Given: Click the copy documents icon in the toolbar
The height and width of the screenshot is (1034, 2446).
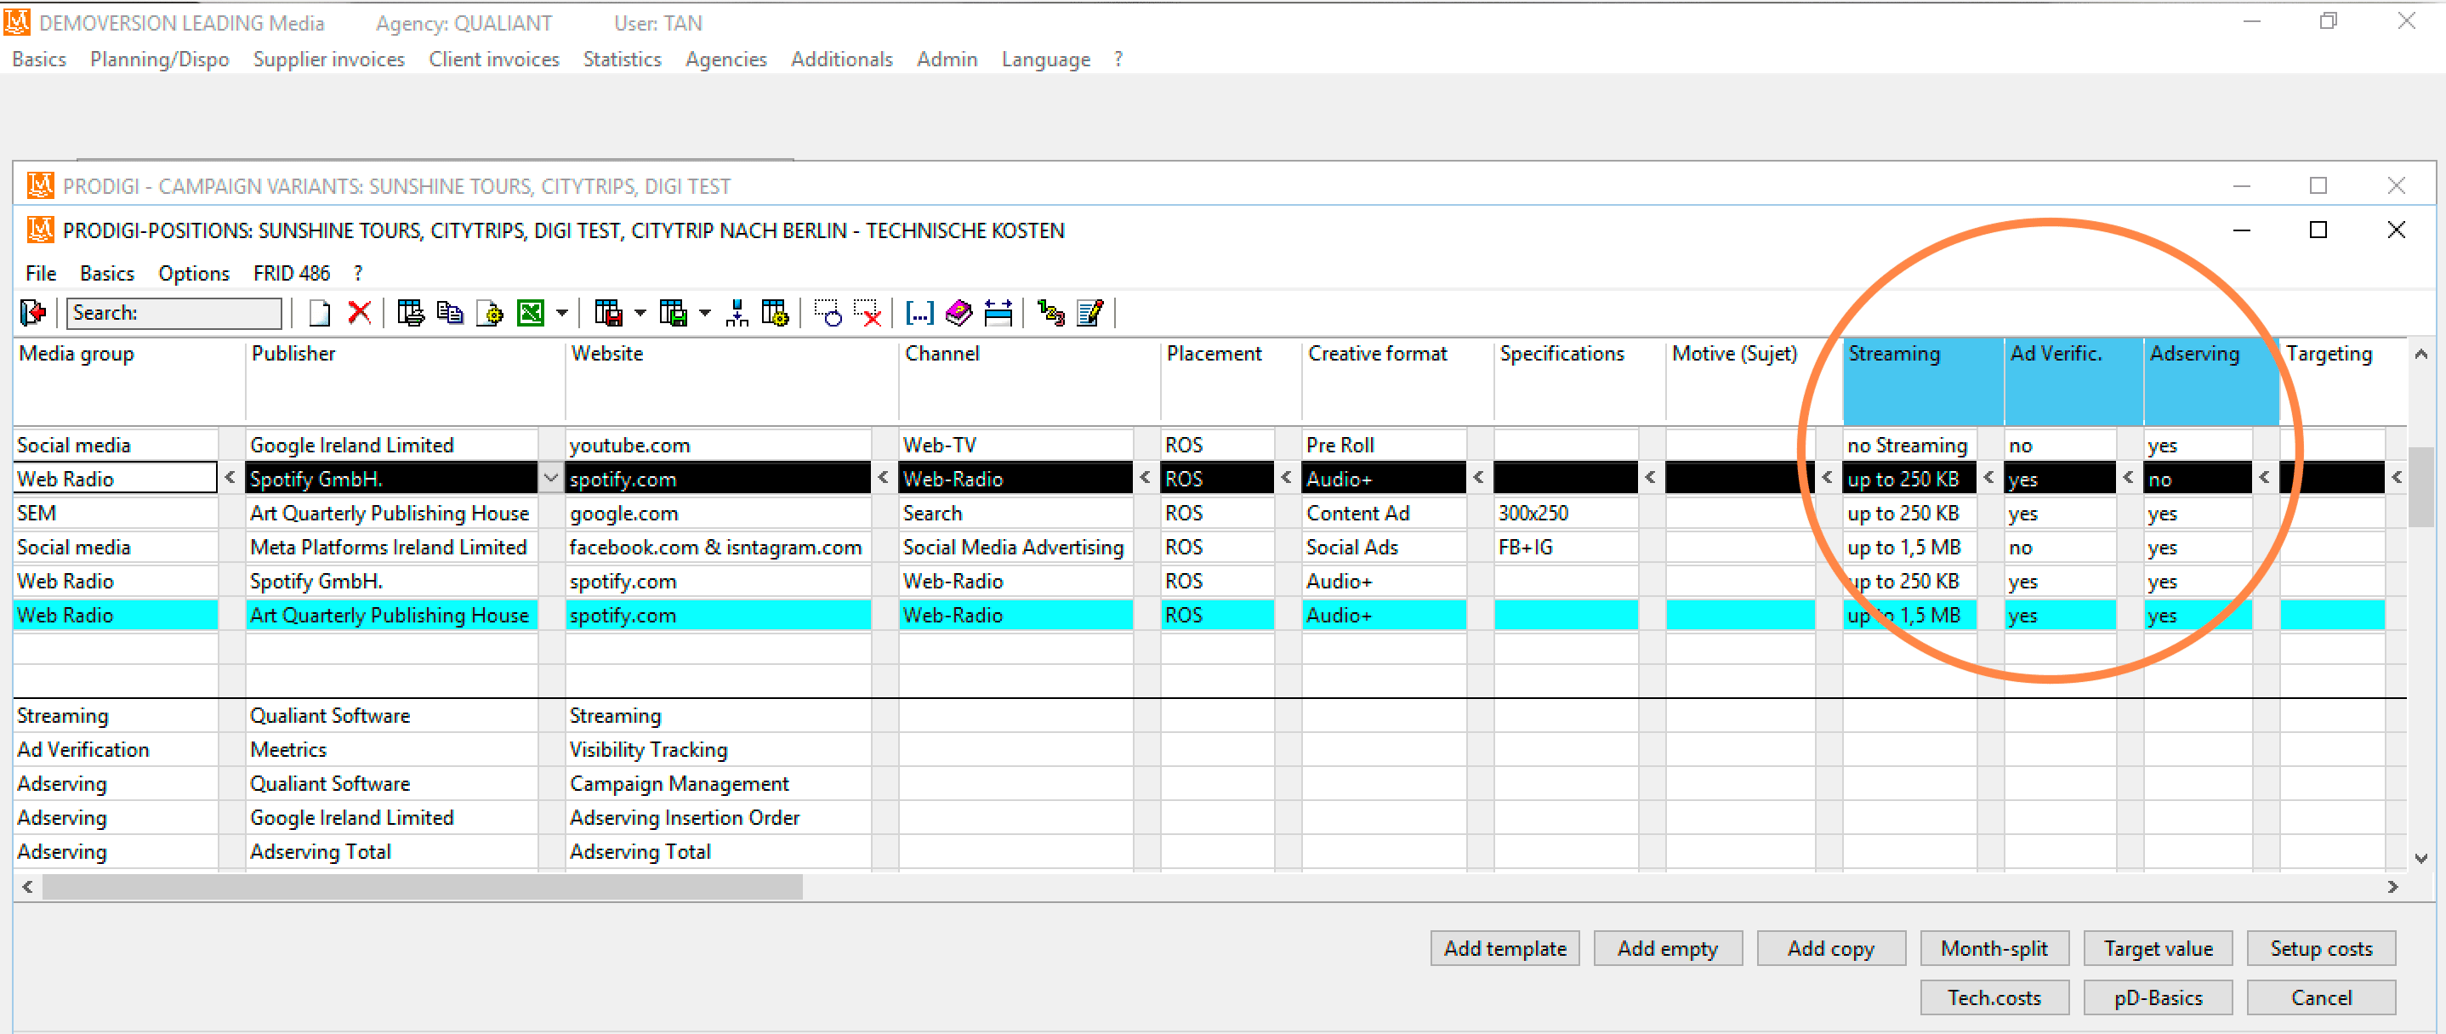Looking at the screenshot, I should (x=450, y=312).
